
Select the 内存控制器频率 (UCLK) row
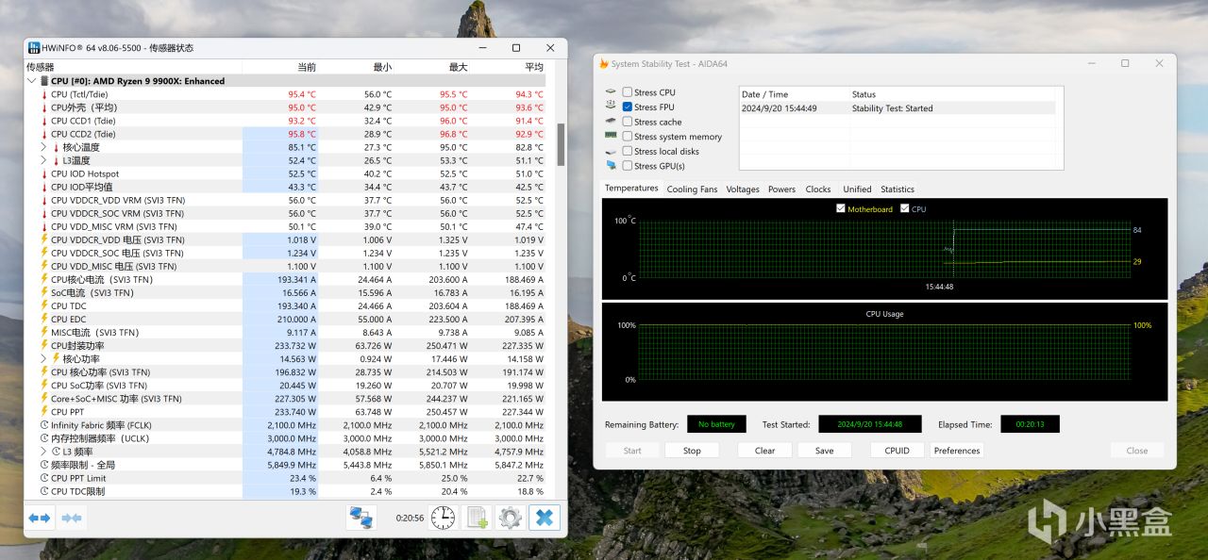pos(285,438)
